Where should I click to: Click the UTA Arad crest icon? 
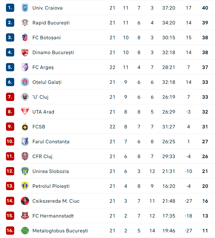pyautogui.click(x=25, y=112)
